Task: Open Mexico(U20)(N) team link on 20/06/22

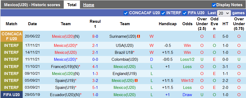Action: point(66,36)
